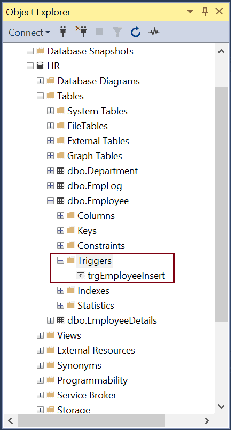Click the Stop square icon
This screenshot has height=430, width=235.
click(x=99, y=32)
